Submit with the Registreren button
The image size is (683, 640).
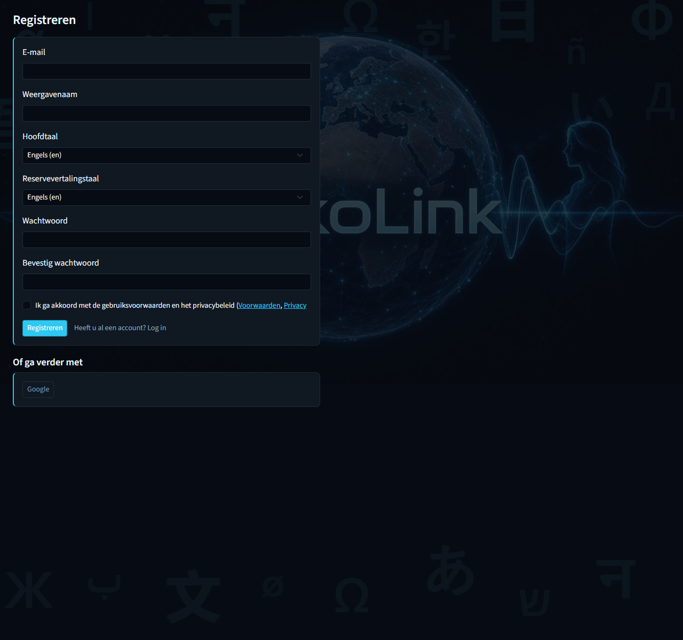tap(45, 328)
